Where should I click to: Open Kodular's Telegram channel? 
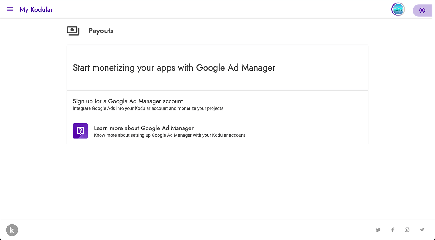(422, 230)
